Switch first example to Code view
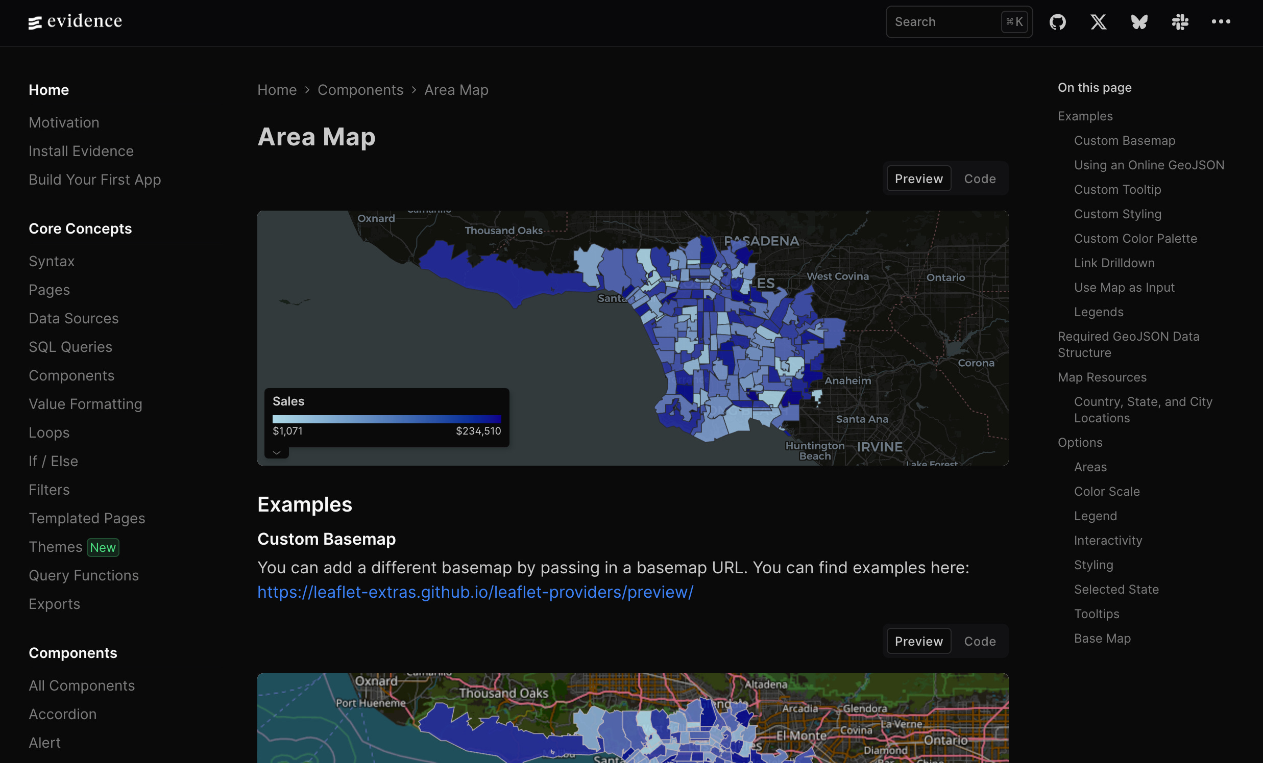This screenshot has height=763, width=1263. tap(980, 179)
